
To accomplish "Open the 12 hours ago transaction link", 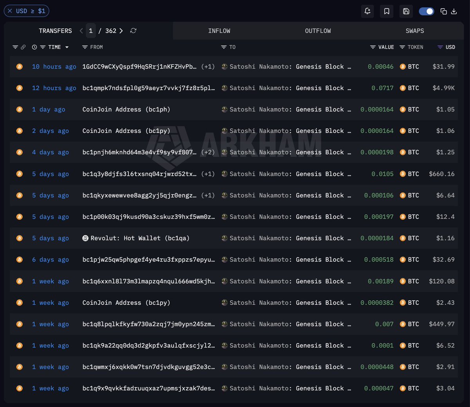I will point(54,88).
